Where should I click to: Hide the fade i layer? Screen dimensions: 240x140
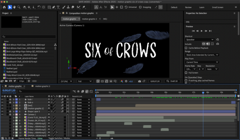point(2,99)
